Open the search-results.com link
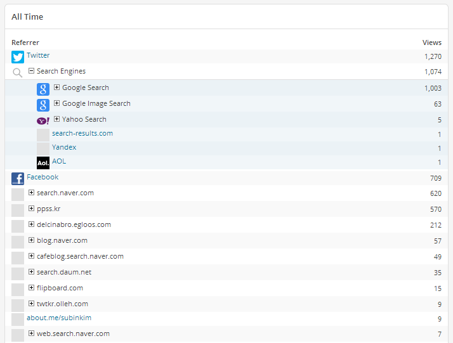This screenshot has width=453, height=343. click(82, 133)
